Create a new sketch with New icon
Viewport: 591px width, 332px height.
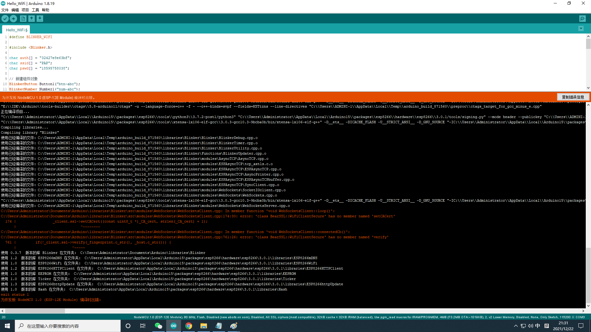(23, 19)
